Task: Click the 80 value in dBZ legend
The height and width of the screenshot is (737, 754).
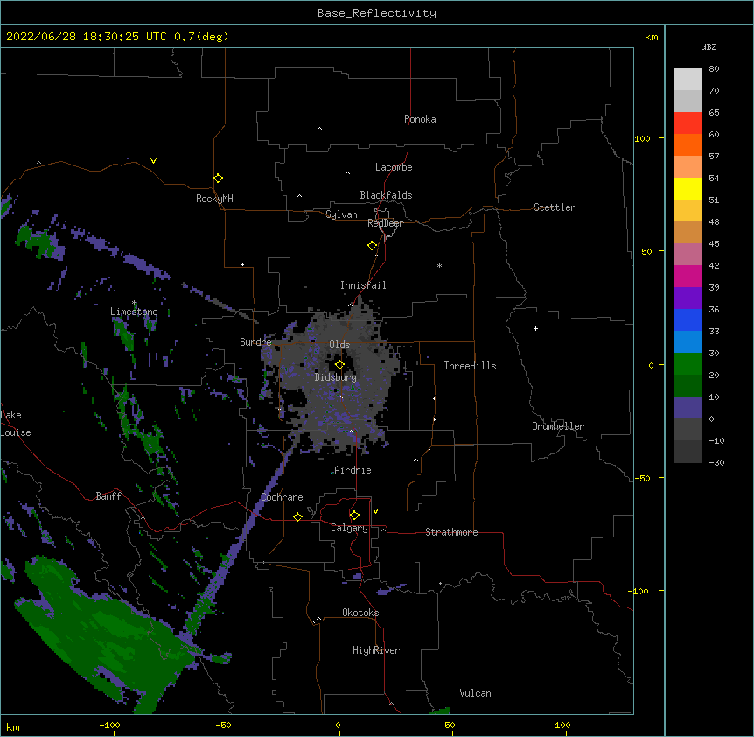Action: (x=714, y=69)
